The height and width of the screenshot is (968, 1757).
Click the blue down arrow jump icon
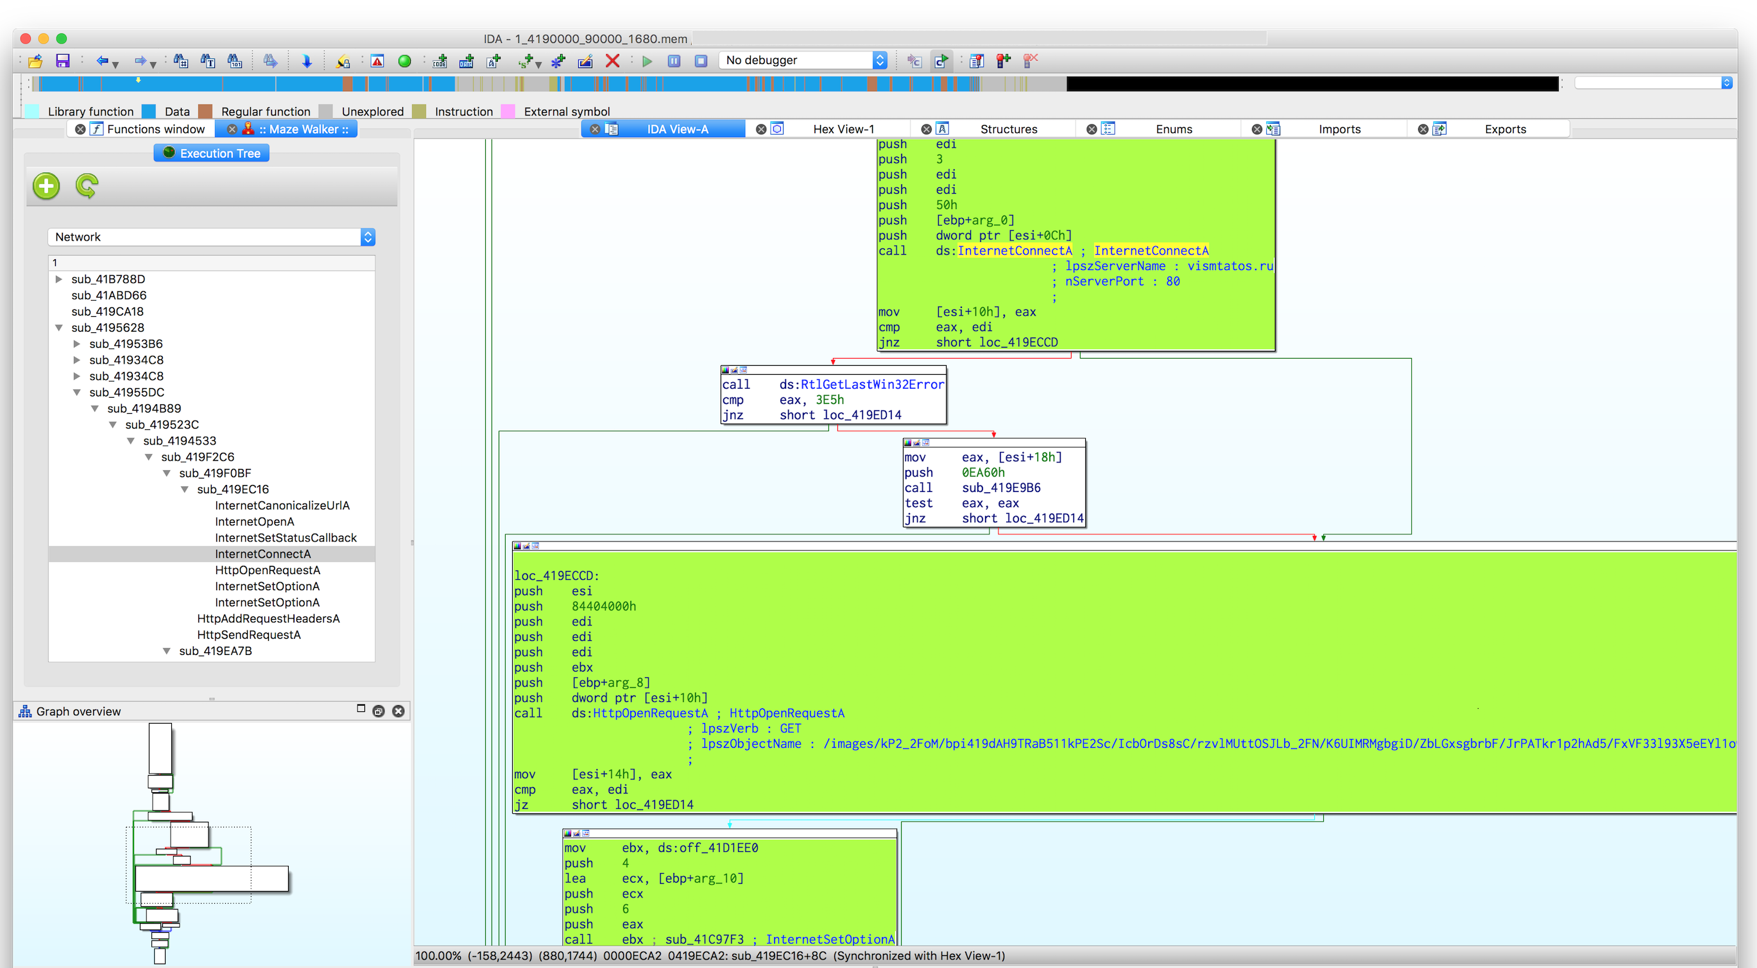click(307, 62)
